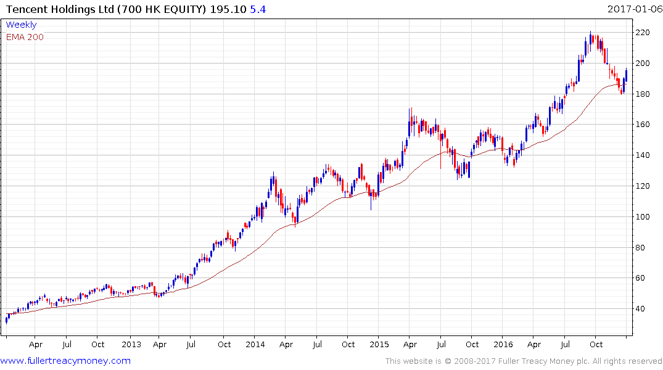Click the 180 price axis label
Screen dimensions: 663x370
click(x=642, y=94)
